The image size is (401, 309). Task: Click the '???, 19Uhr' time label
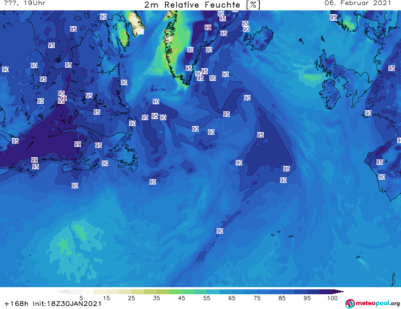(25, 3)
